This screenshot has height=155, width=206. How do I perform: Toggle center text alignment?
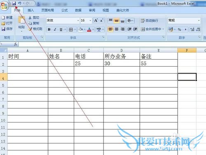pyautogui.click(x=117, y=29)
